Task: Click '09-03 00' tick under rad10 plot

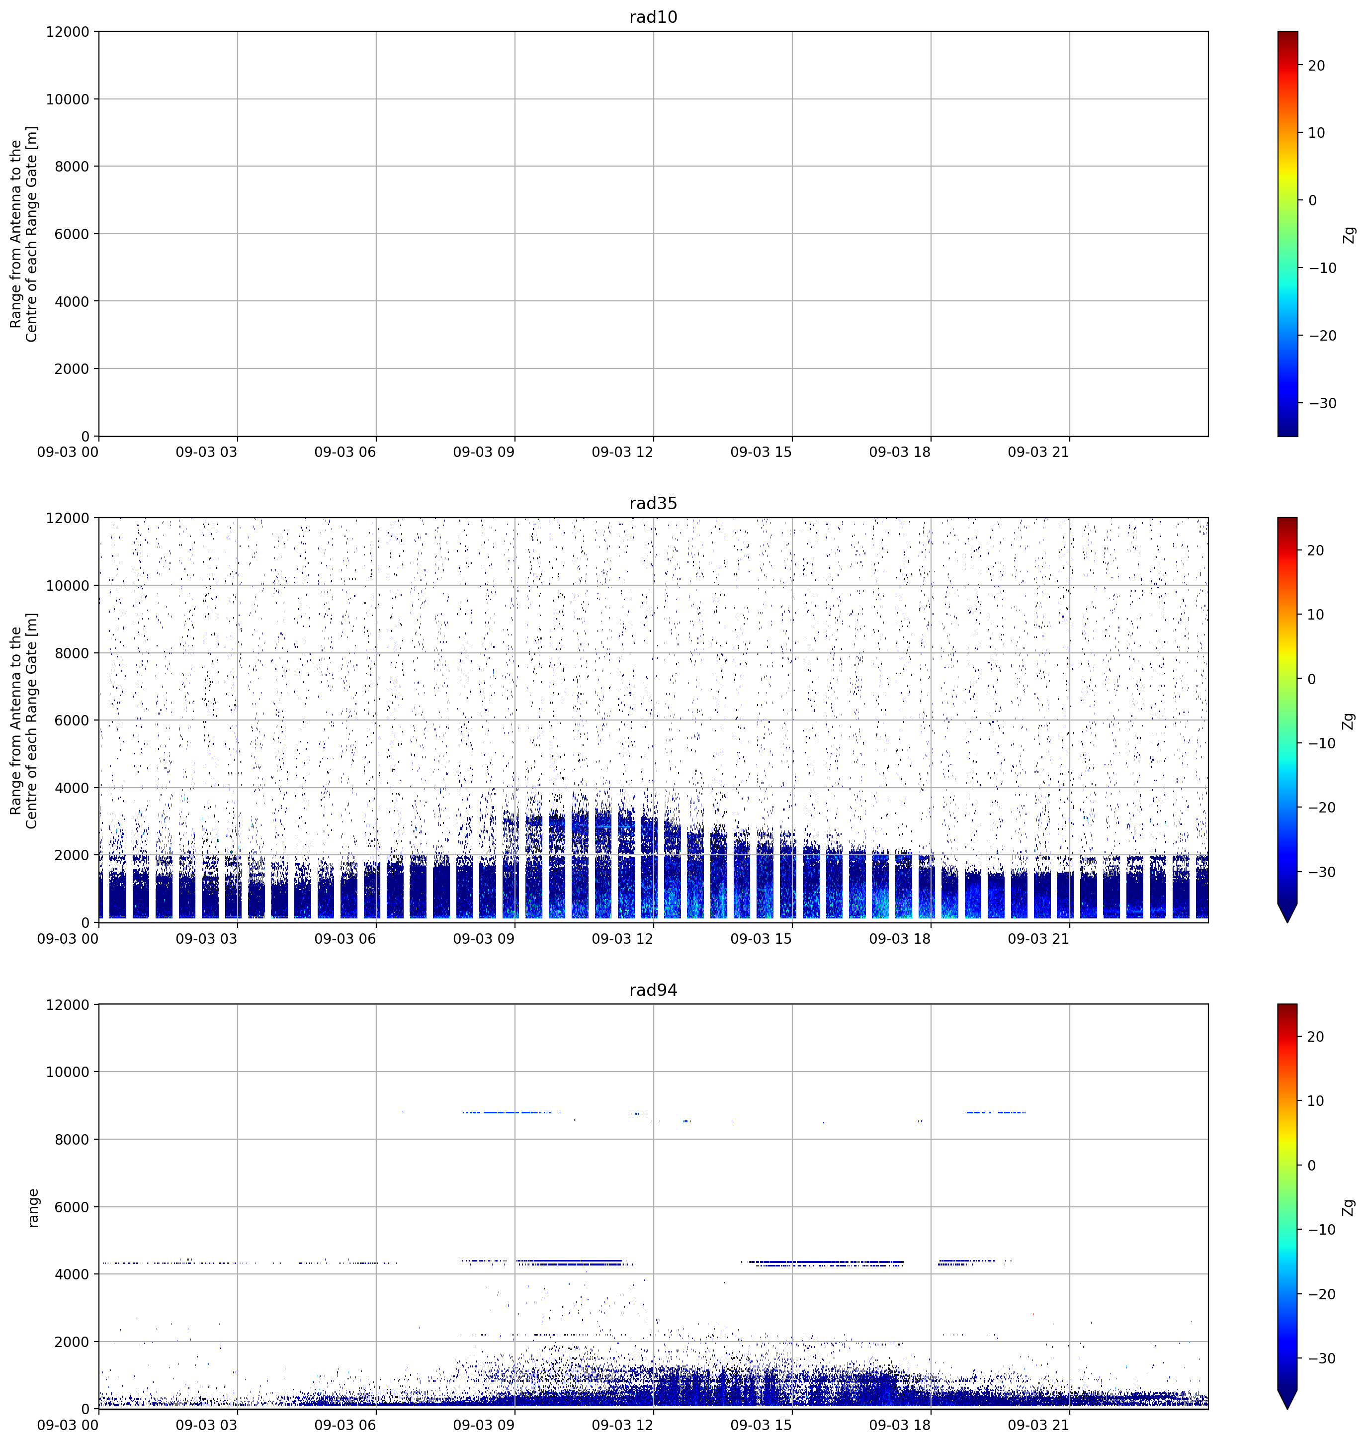Action: [68, 452]
